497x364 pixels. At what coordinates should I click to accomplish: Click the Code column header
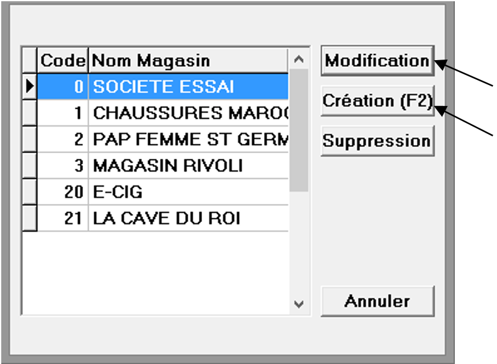click(63, 61)
